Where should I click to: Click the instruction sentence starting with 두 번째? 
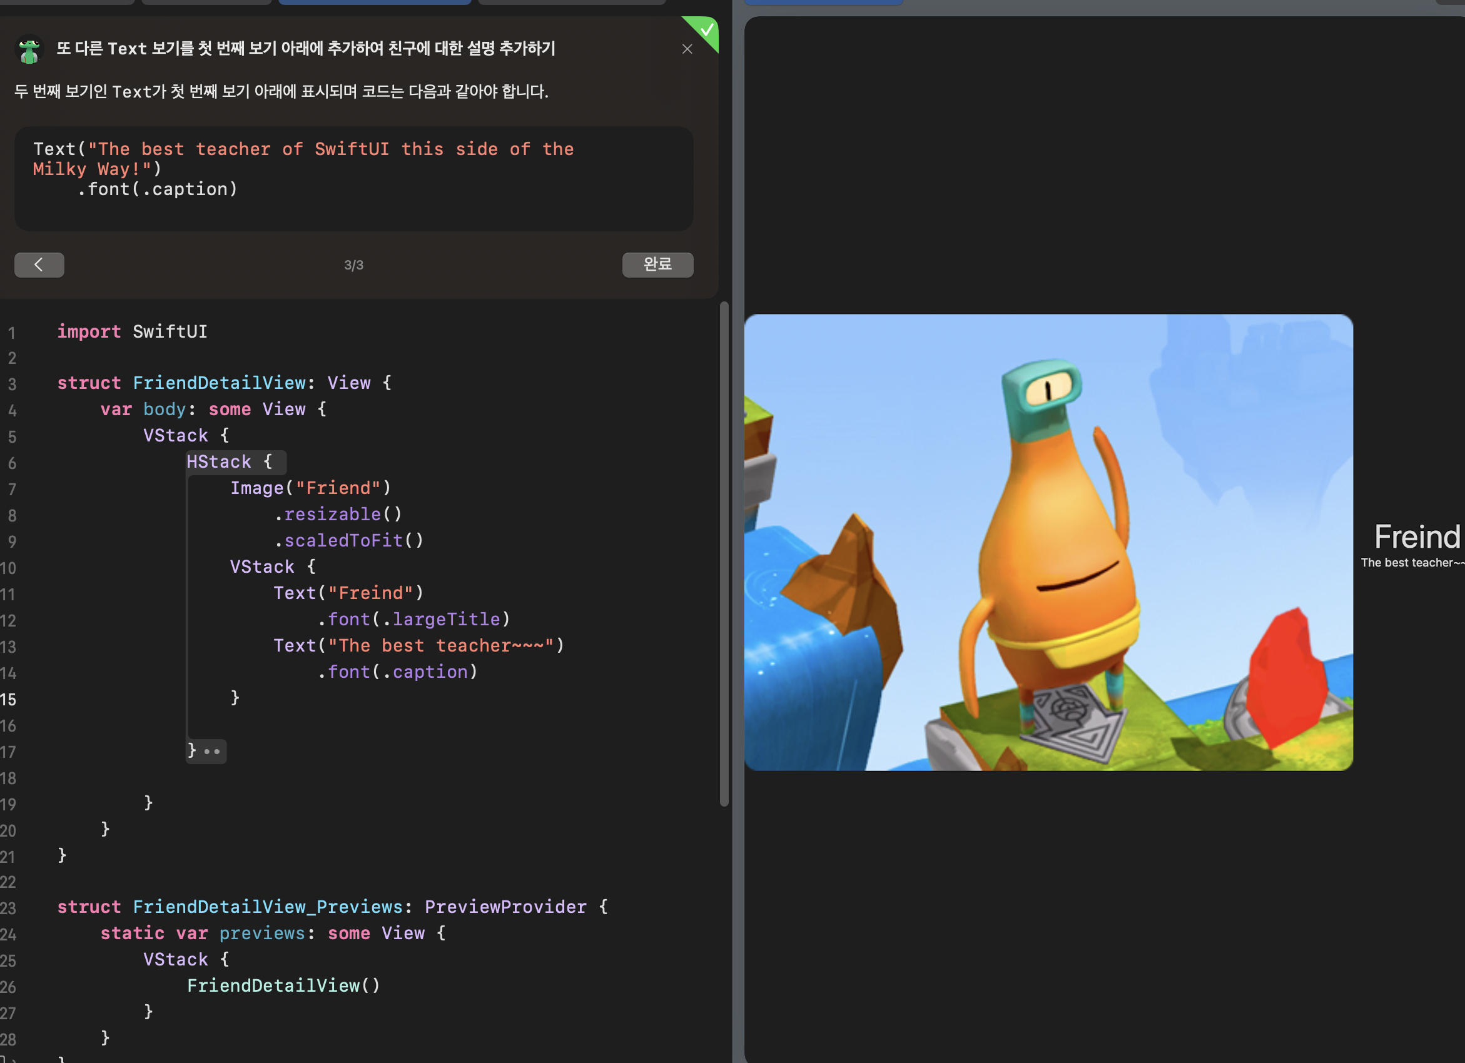pos(281,91)
